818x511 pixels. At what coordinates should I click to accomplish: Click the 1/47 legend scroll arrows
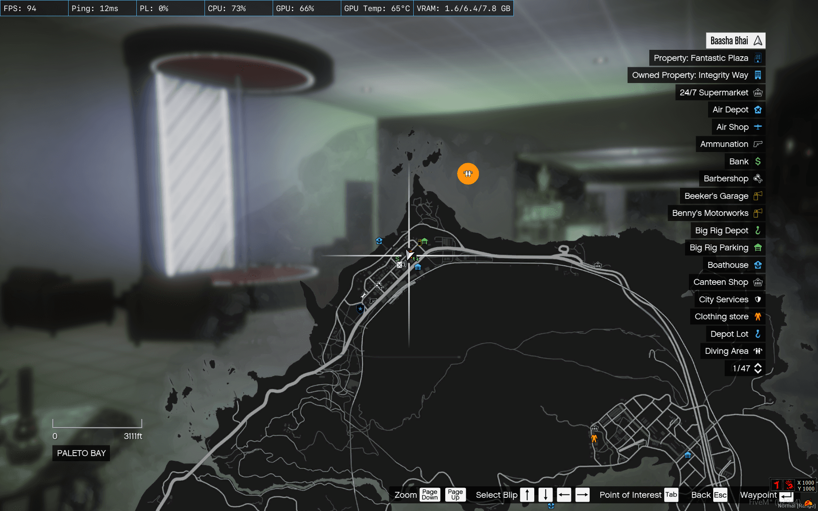click(758, 368)
